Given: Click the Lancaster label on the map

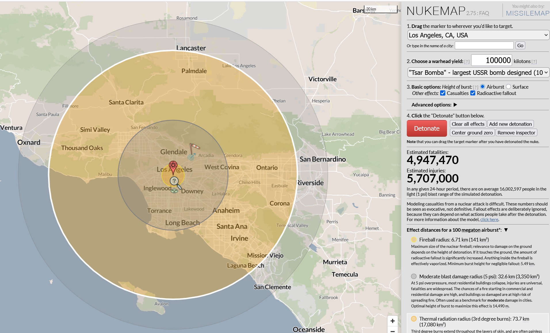Looking at the screenshot, I should 191,48.
